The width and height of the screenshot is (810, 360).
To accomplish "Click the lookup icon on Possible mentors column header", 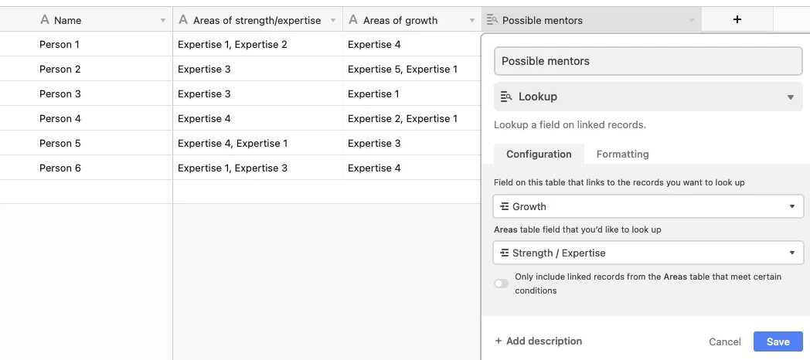I will [x=492, y=20].
